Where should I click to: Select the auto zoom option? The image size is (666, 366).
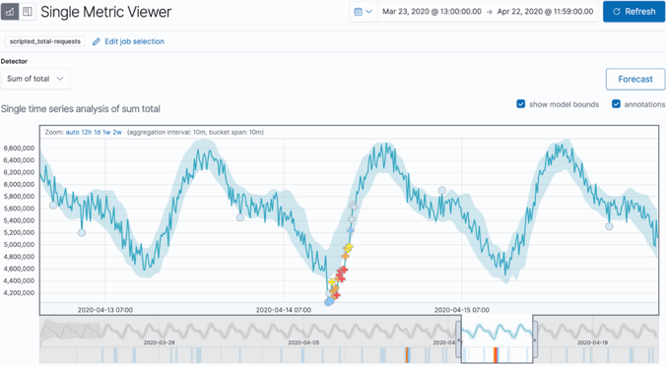pos(72,132)
